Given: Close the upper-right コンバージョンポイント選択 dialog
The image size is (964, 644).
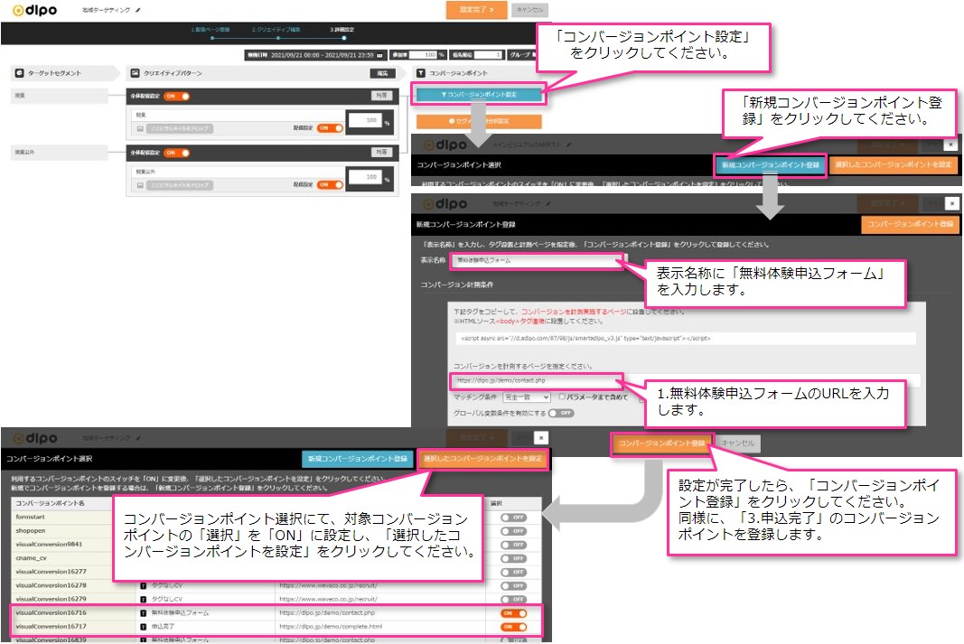Looking at the screenshot, I should point(950,145).
